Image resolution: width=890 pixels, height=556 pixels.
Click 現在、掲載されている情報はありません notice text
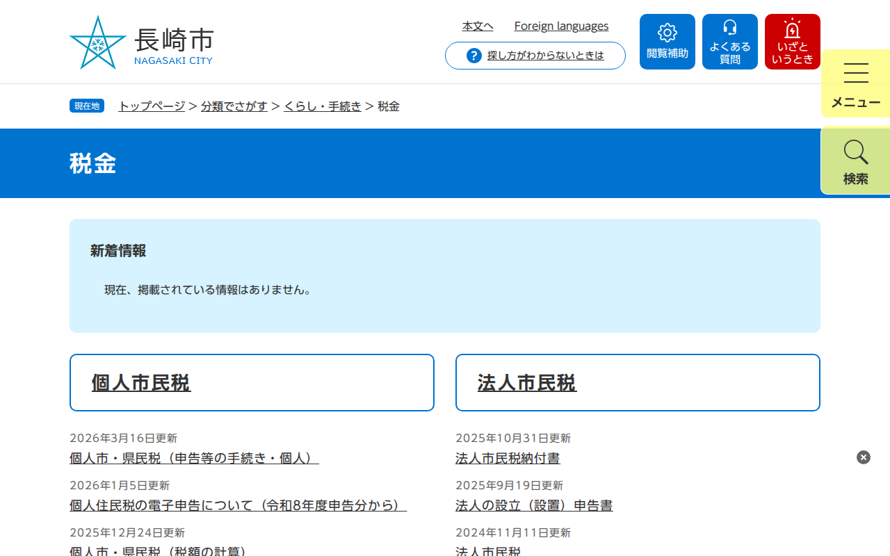click(x=208, y=290)
